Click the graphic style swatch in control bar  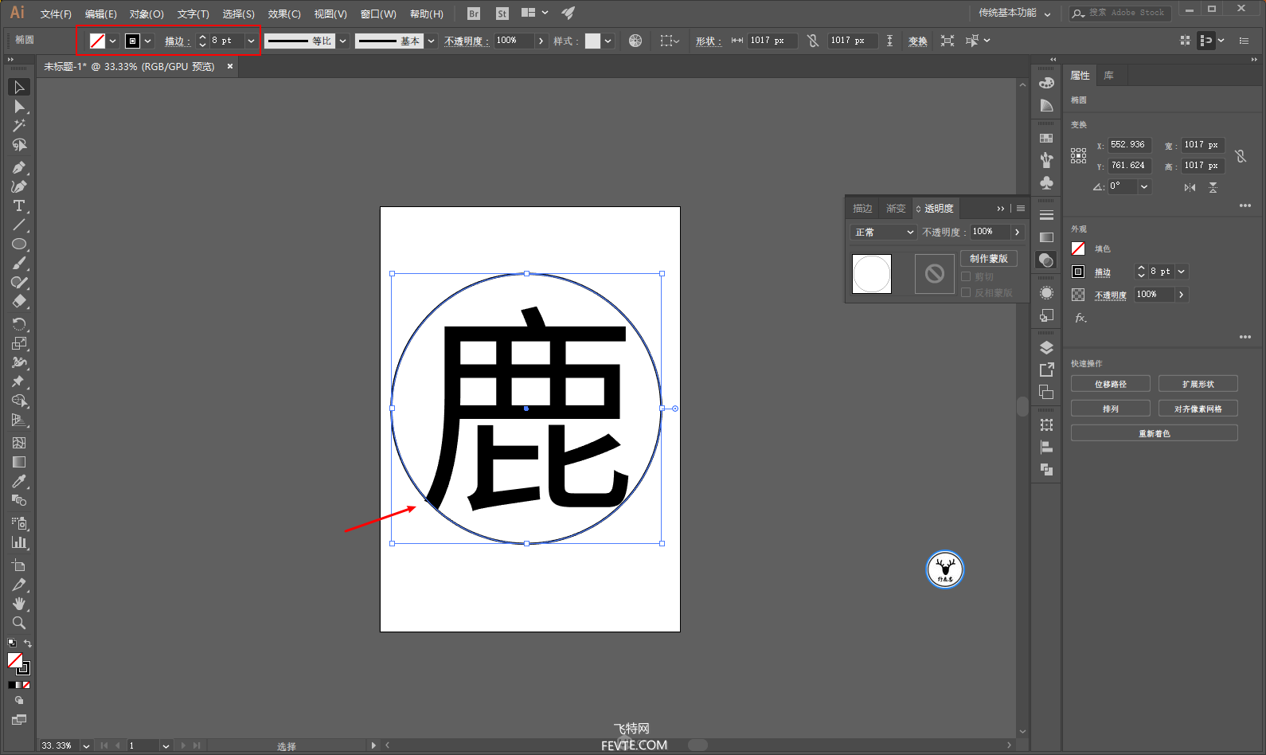click(592, 41)
